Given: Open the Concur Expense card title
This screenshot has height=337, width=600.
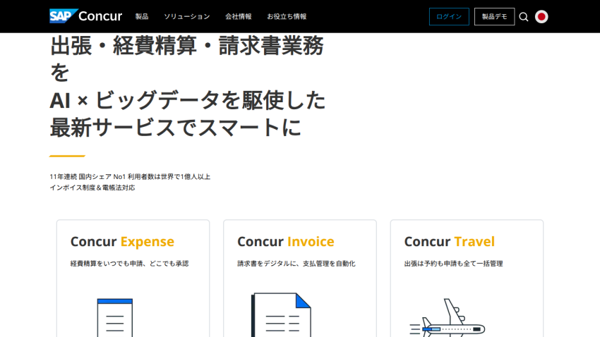Looking at the screenshot, I should pos(122,242).
